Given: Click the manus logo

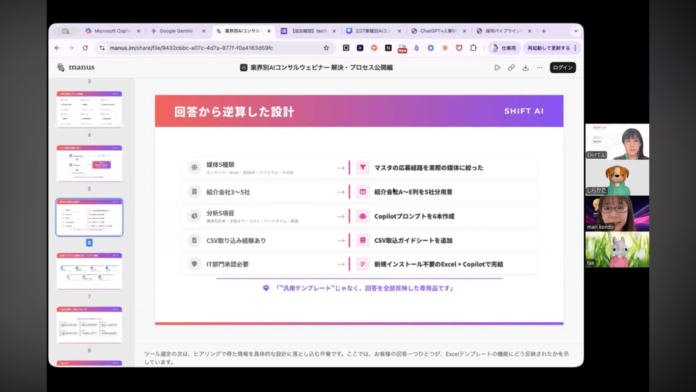Looking at the screenshot, I should point(76,67).
